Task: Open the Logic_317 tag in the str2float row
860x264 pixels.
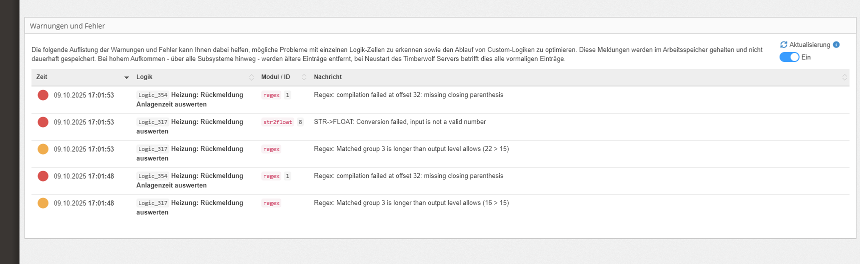Action: pos(153,122)
